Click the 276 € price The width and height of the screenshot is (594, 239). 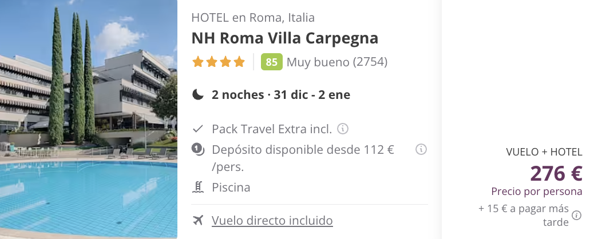pyautogui.click(x=556, y=173)
